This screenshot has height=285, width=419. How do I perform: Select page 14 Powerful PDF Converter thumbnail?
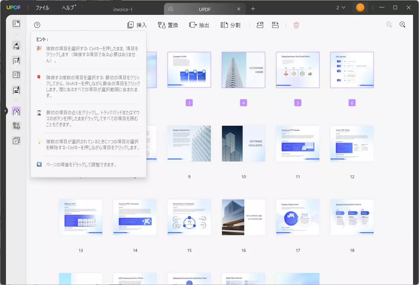(135, 217)
